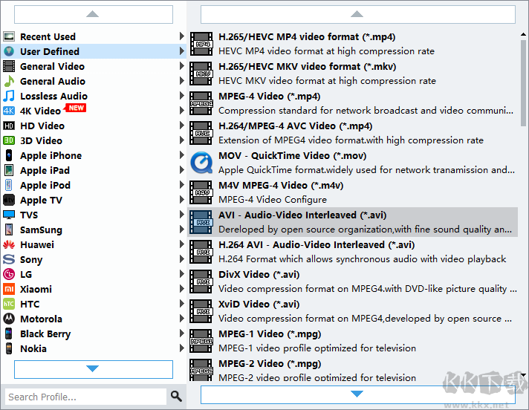Expand the Apple iPhone submenu arrow

[x=182, y=155]
